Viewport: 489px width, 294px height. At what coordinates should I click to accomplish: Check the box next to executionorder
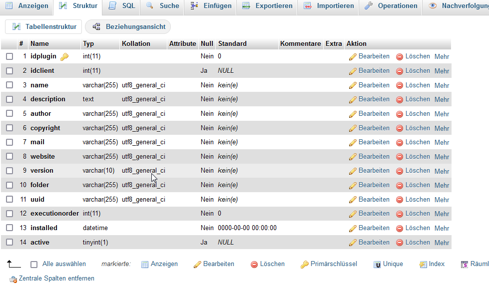click(x=9, y=214)
